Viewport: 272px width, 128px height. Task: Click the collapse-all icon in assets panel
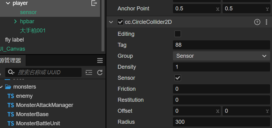(x=89, y=72)
